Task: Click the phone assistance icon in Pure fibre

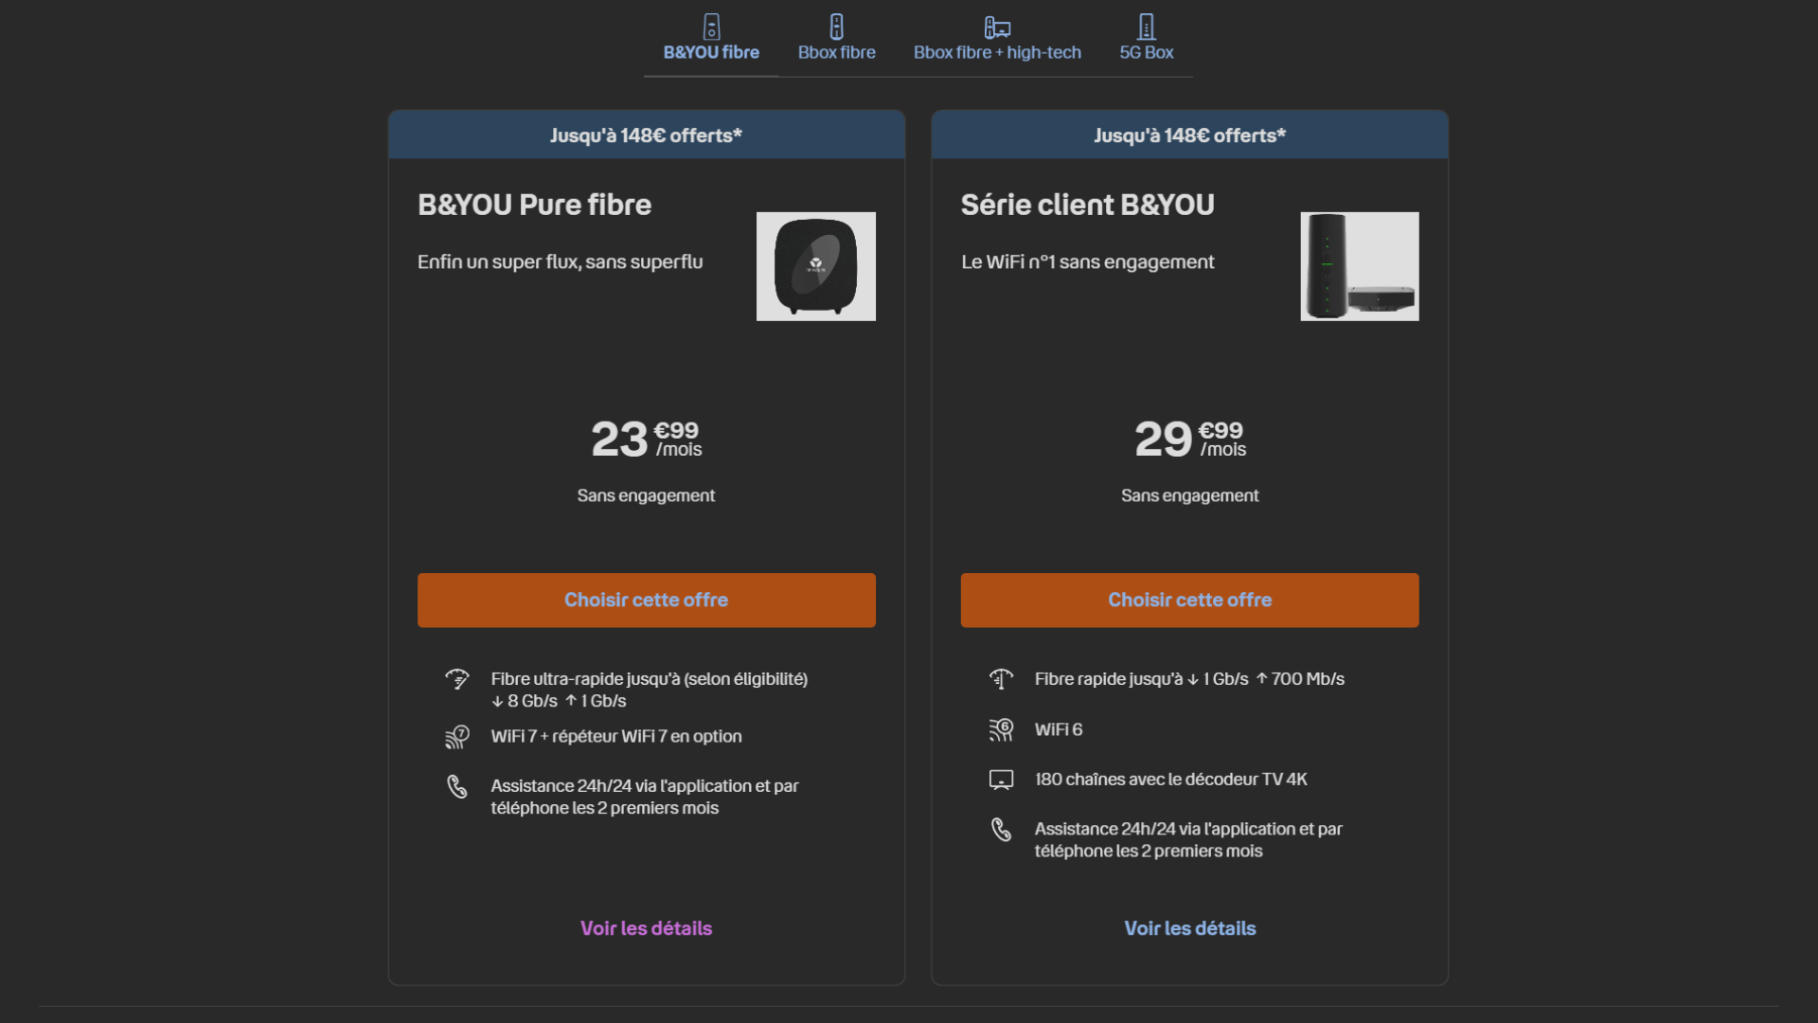Action: coord(457,786)
